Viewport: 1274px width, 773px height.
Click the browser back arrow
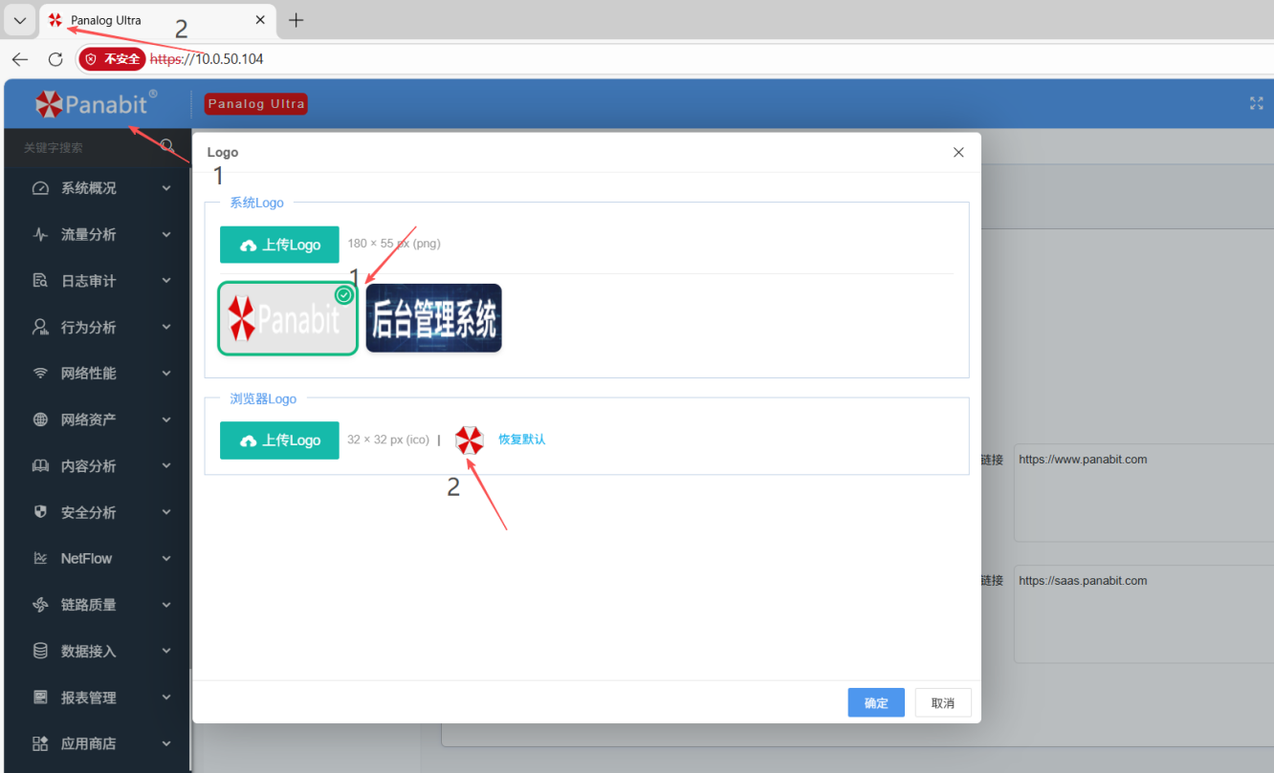point(20,59)
